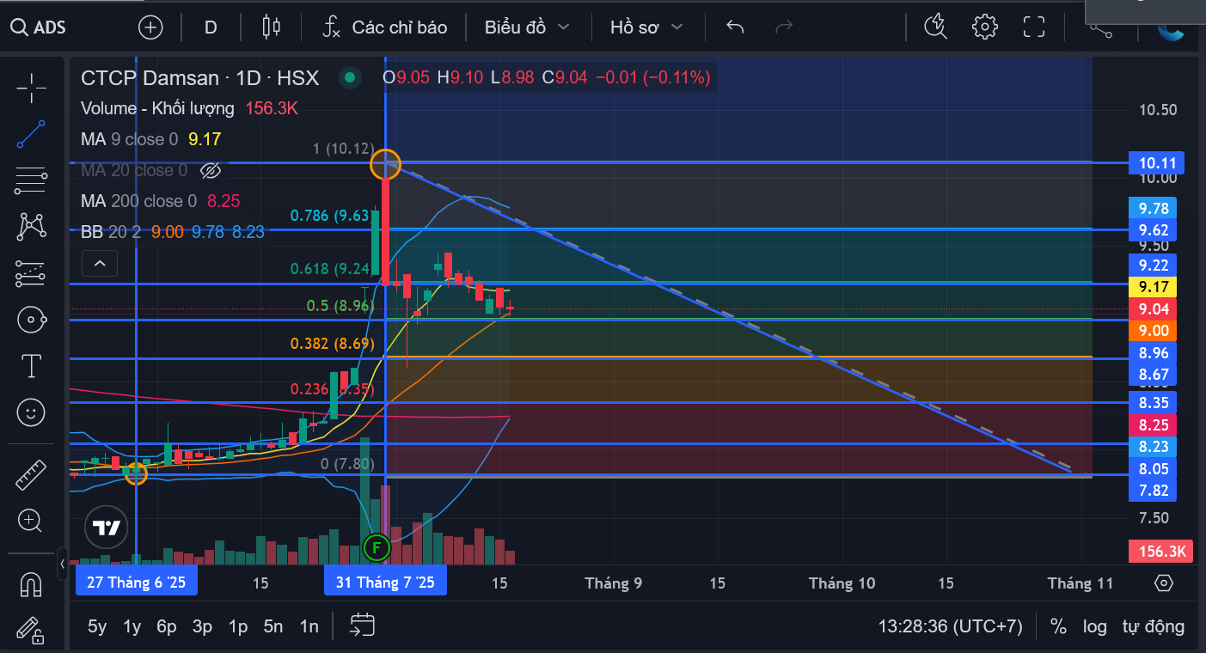
Task: Click the 10.11 blue price label
Action: click(x=1156, y=162)
